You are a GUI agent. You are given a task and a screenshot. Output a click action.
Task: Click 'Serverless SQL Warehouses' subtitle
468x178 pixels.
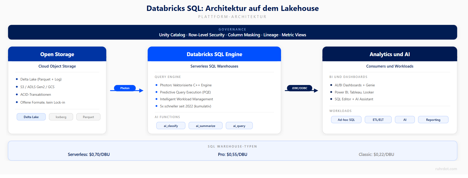214,66
